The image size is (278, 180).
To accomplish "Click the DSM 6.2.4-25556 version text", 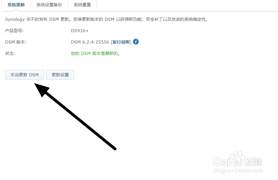I will click(90, 42).
